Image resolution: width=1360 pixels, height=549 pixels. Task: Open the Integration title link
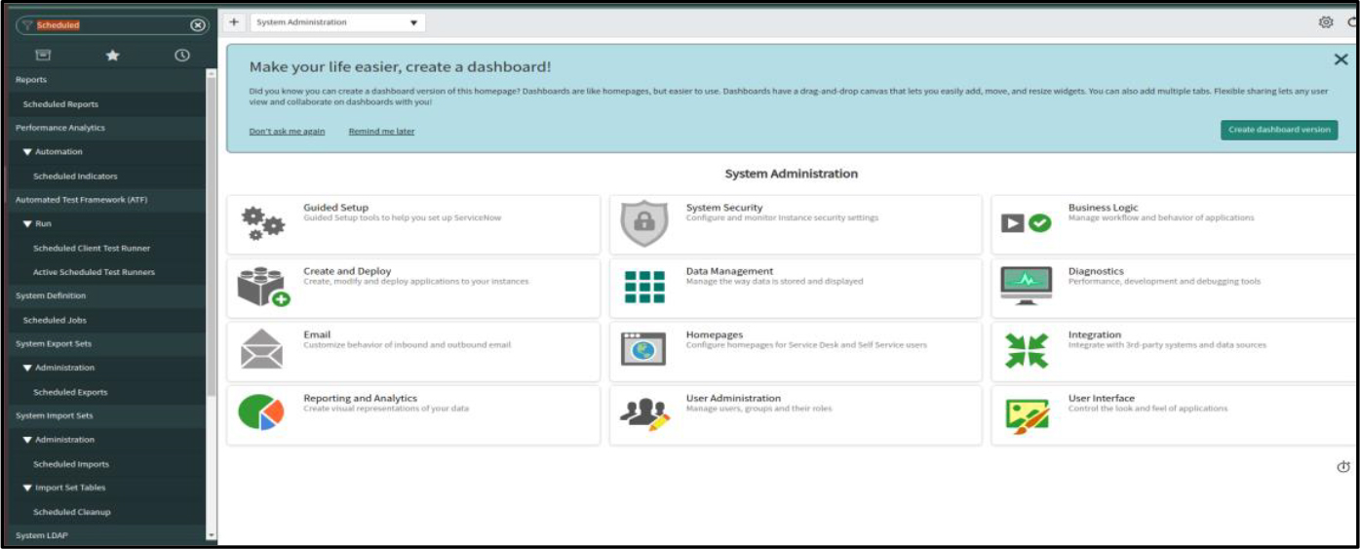coord(1095,334)
